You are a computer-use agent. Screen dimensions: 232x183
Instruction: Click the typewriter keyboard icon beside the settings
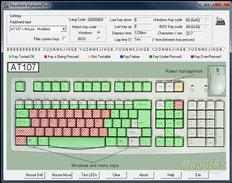[220, 21]
